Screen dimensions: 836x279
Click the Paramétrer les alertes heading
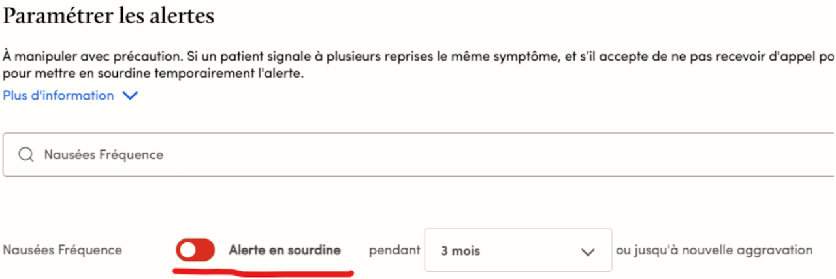click(108, 16)
